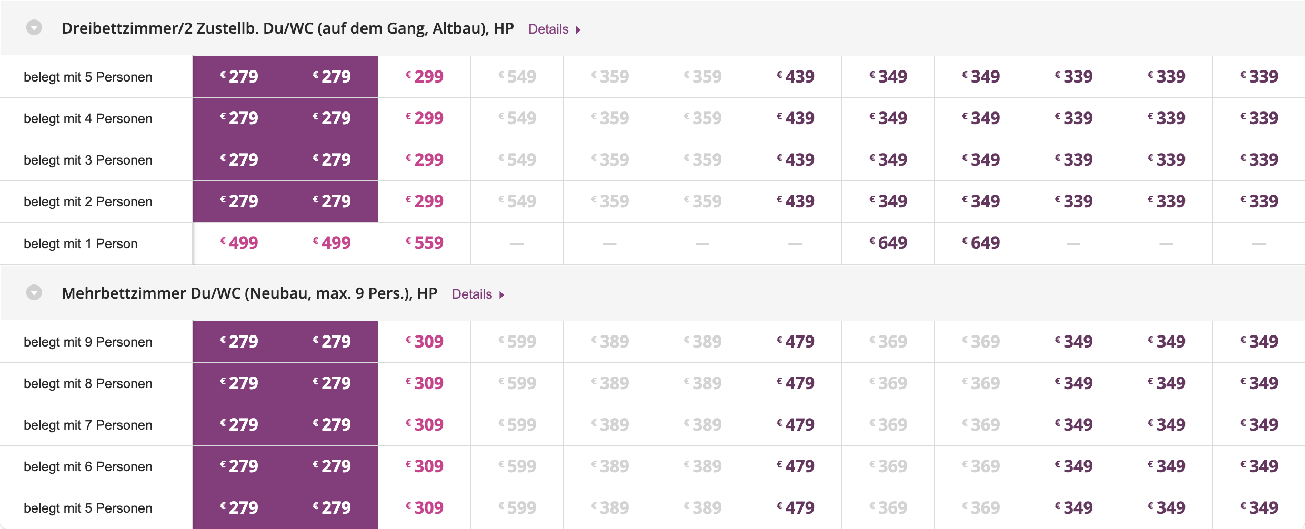Click greyed €549 price in 3 Personen row
The image size is (1305, 529).
click(x=517, y=160)
